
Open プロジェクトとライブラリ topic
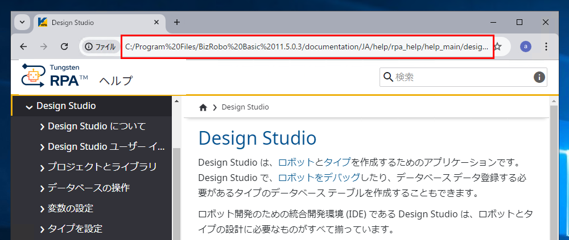click(102, 167)
